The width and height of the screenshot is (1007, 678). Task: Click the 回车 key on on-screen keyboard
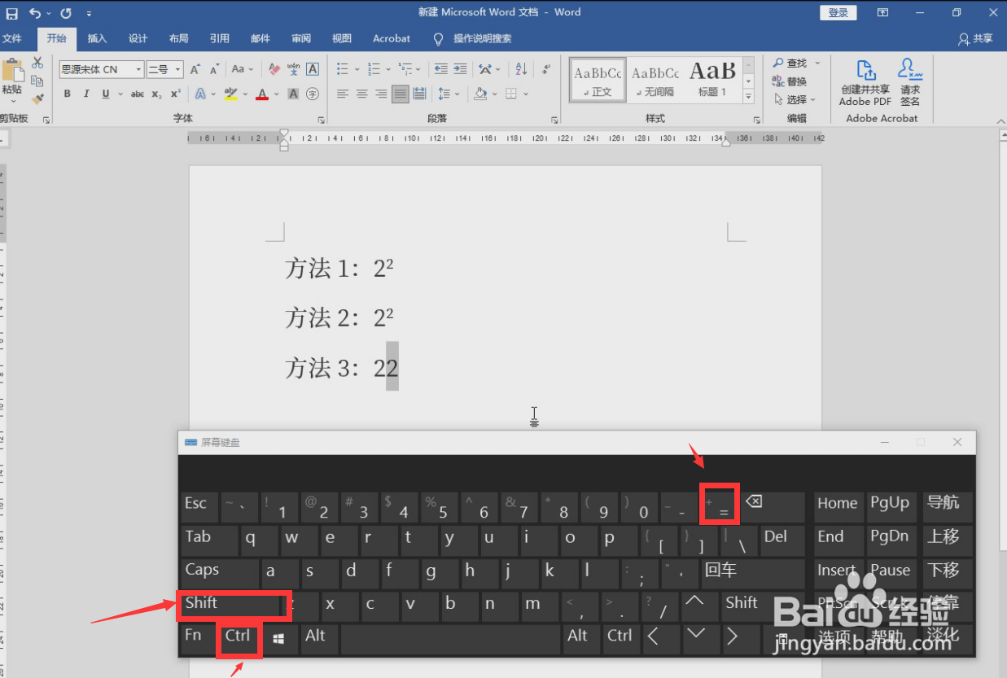coord(753,574)
